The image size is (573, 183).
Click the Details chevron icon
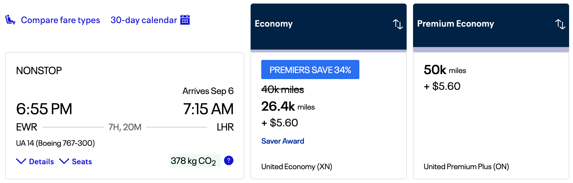(x=21, y=161)
